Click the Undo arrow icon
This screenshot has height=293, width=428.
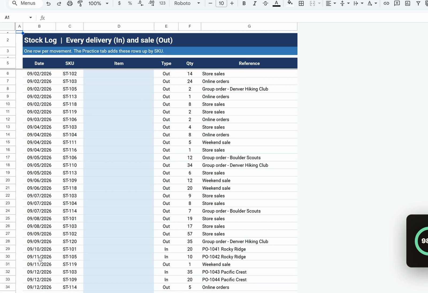48,3
